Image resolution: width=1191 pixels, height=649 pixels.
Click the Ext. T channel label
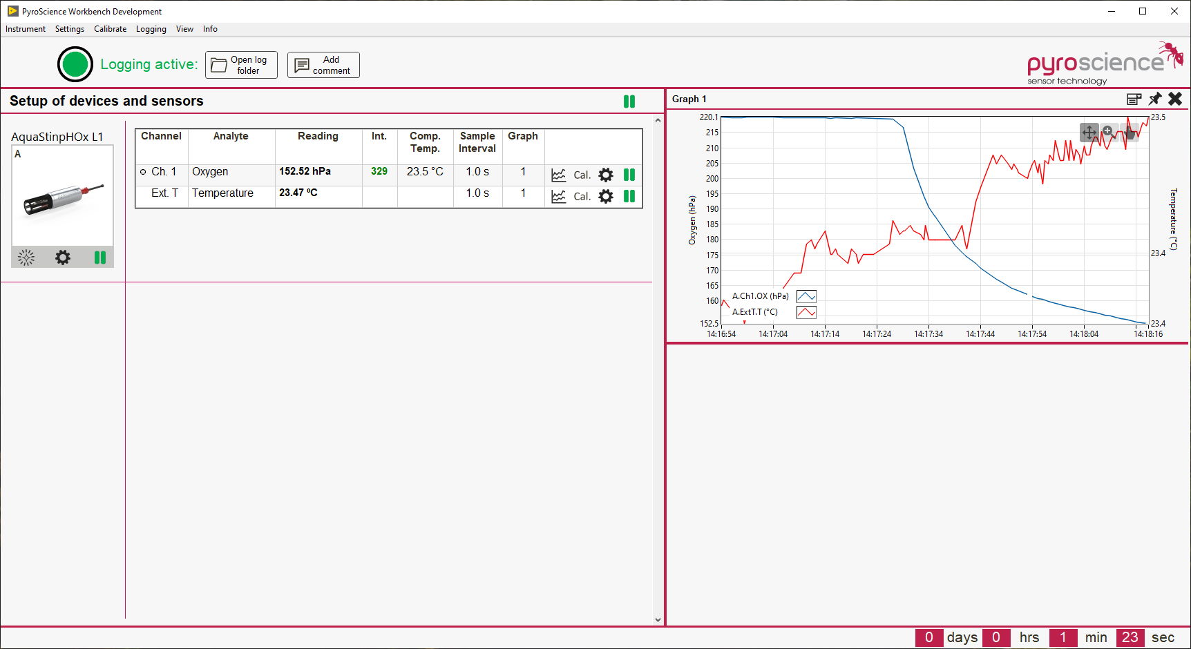point(164,193)
